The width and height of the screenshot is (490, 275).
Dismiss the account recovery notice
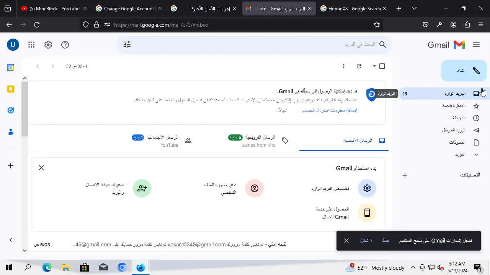pyautogui.click(x=281, y=110)
